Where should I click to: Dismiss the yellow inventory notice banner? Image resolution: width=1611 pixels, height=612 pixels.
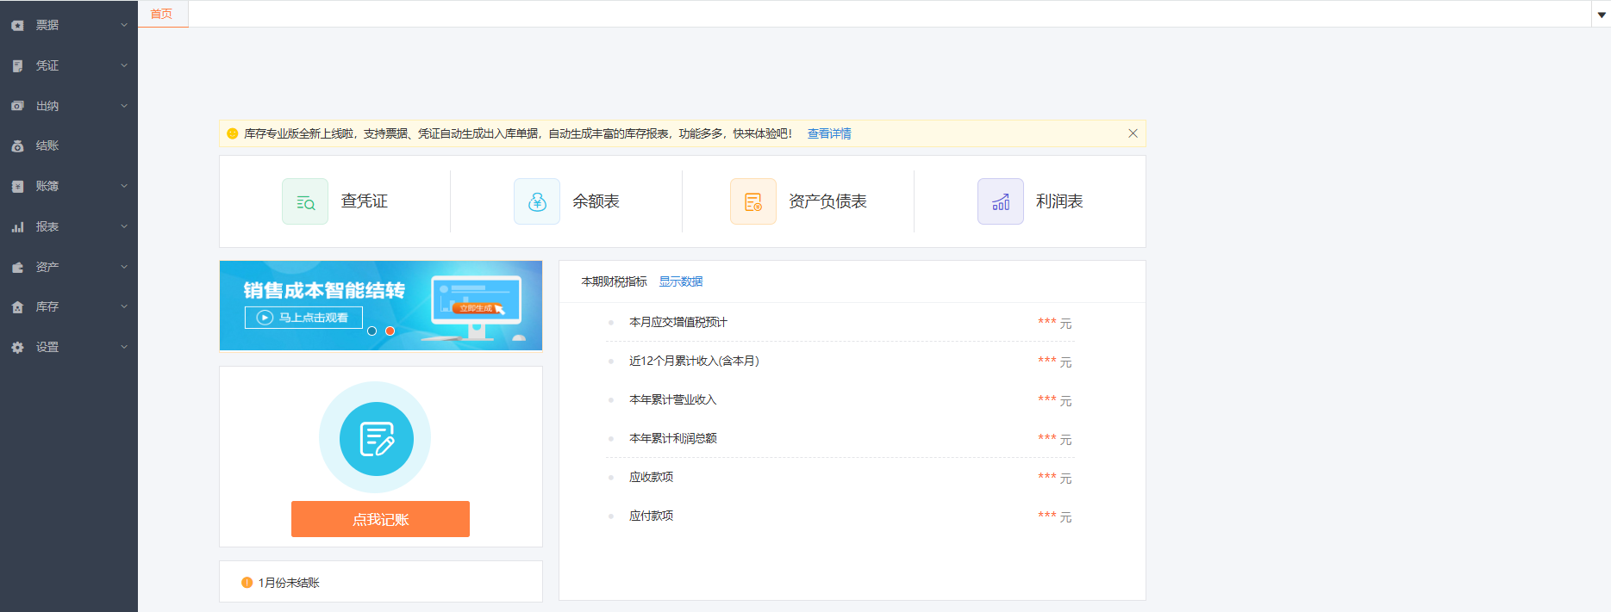tap(1133, 133)
